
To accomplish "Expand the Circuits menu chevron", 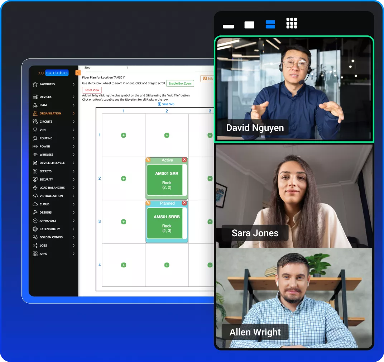I will coord(73,122).
